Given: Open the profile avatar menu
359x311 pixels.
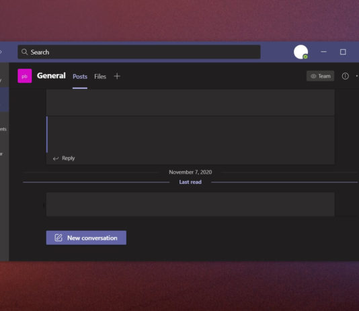Looking at the screenshot, I should pos(301,52).
